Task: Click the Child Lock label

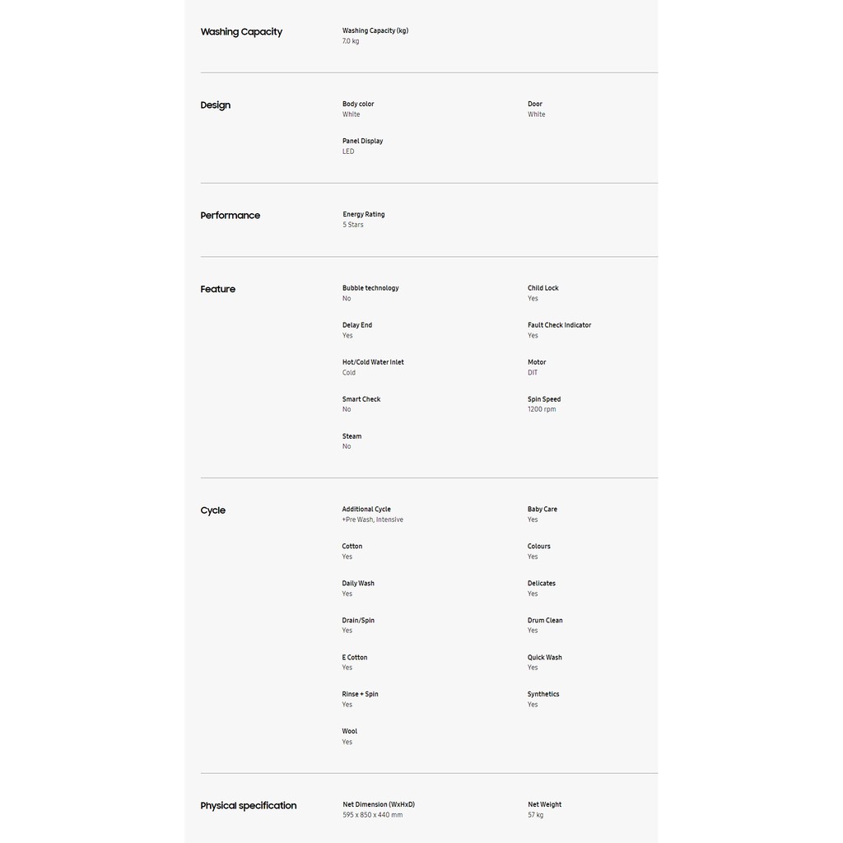Action: coord(543,288)
